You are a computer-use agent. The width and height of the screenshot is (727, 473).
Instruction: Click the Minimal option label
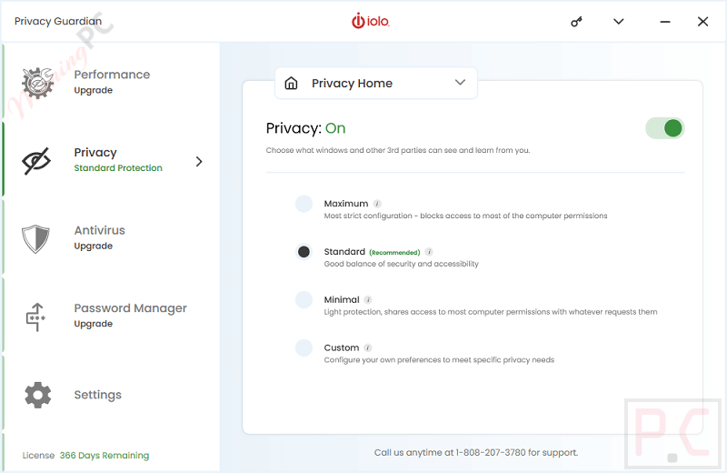coord(342,300)
